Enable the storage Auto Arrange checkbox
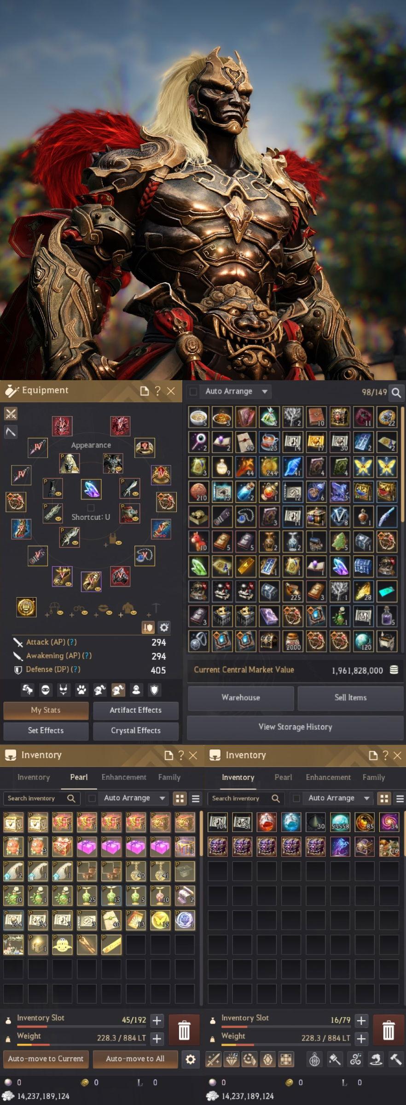The image size is (406, 1105). 193,391
